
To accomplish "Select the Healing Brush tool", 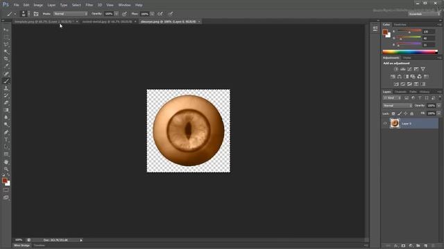I will pyautogui.click(x=6, y=74).
